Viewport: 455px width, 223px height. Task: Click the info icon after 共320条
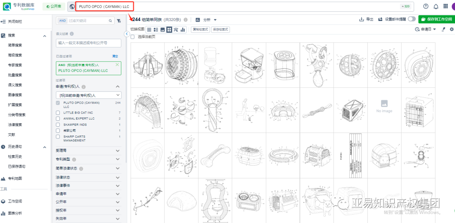[185, 20]
